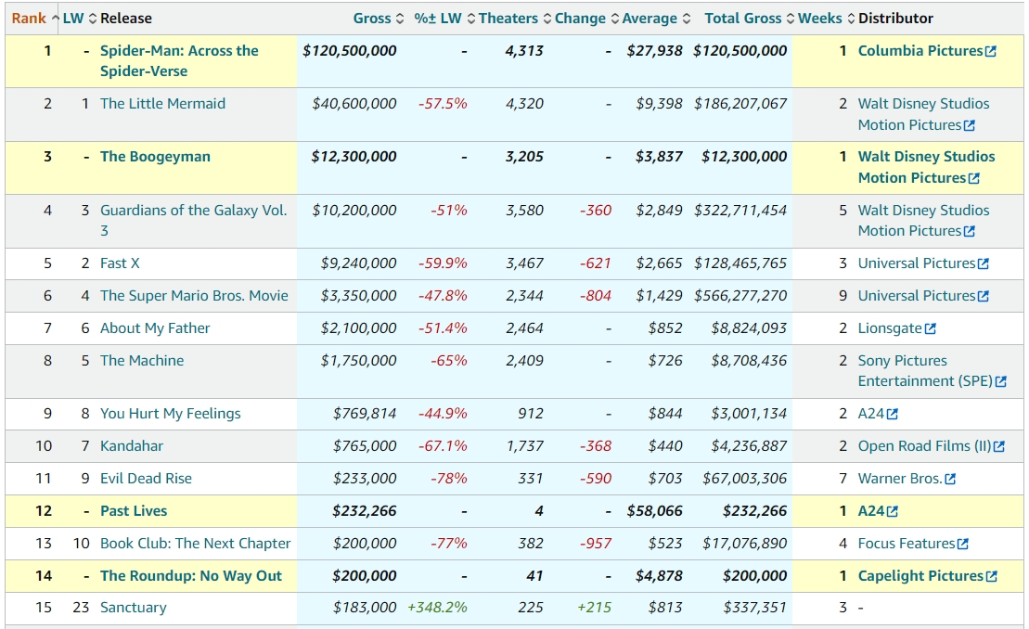Image resolution: width=1029 pixels, height=629 pixels.
Task: Click the $769,814 gross value
Action: [365, 414]
